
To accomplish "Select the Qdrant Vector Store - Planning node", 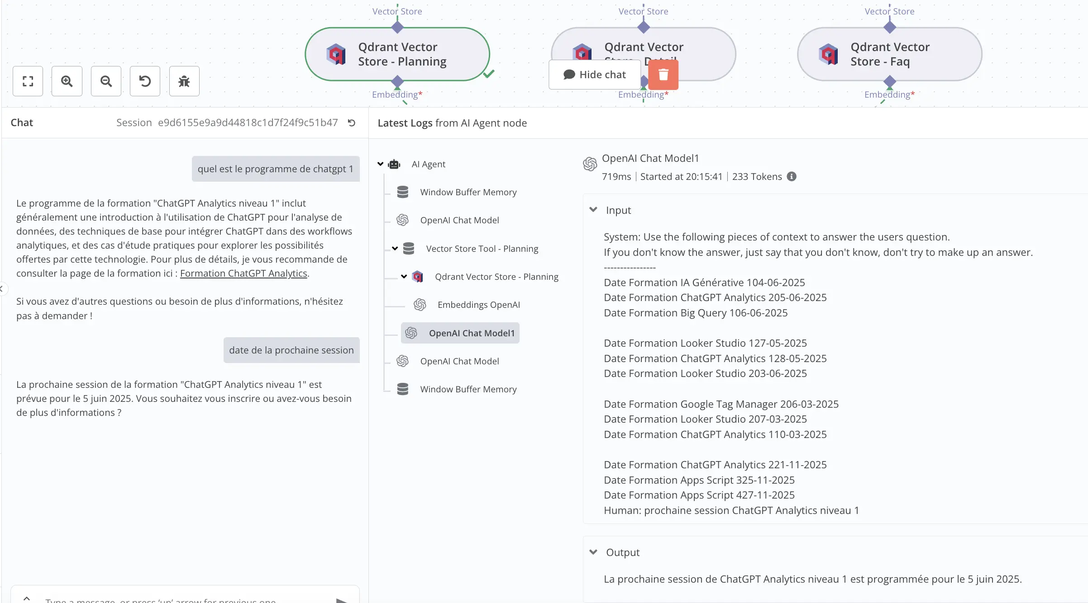I will 397,54.
